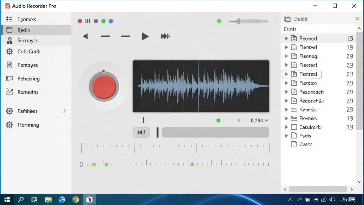This screenshot has width=364, height=205.
Task: Open the 0,294 dropdown arrow
Action: 267,120
